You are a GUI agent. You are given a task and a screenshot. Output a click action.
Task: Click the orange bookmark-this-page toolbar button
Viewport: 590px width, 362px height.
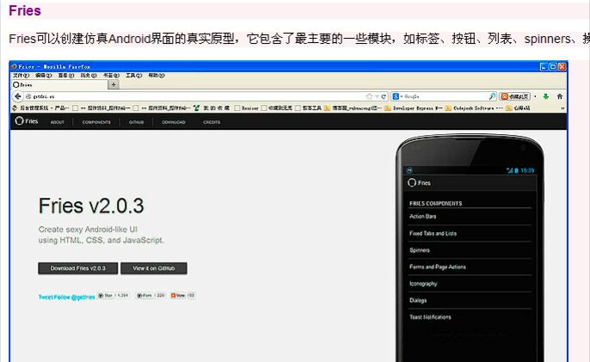tap(514, 96)
